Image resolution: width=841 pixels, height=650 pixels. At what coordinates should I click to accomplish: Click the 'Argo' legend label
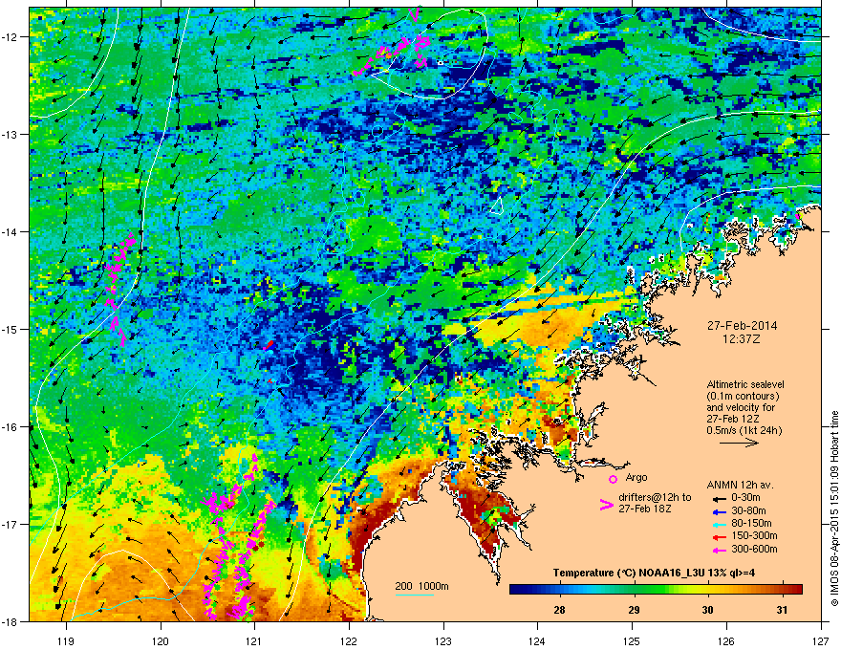tap(636, 477)
